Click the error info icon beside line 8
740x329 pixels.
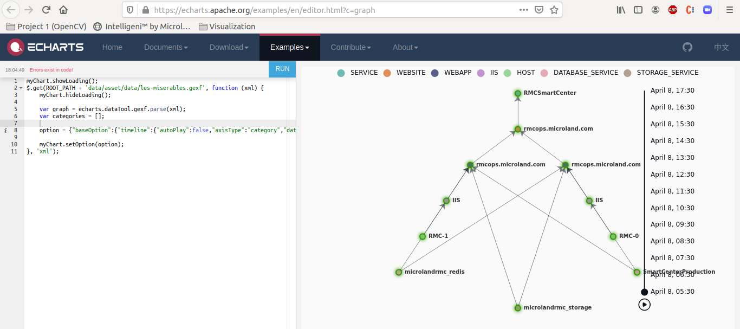[x=5, y=130]
